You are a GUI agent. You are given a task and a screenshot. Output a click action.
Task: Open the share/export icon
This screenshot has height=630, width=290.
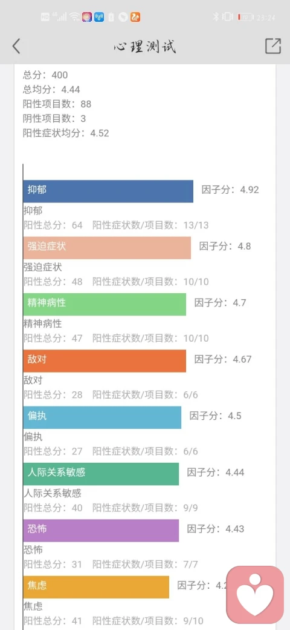pyautogui.click(x=273, y=46)
